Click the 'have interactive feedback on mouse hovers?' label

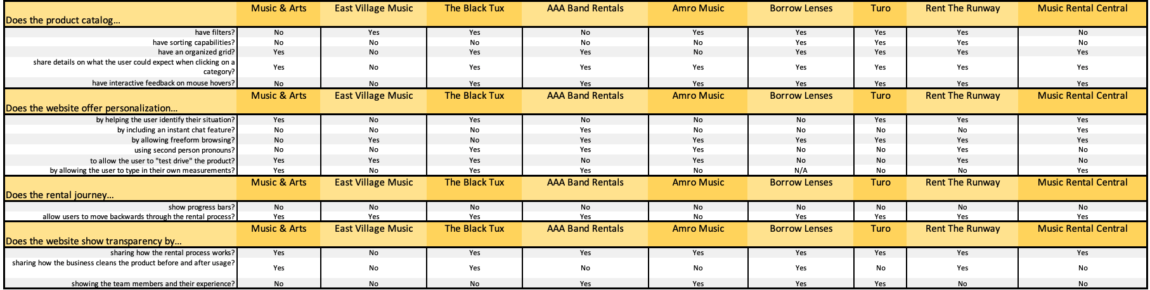tap(163, 83)
